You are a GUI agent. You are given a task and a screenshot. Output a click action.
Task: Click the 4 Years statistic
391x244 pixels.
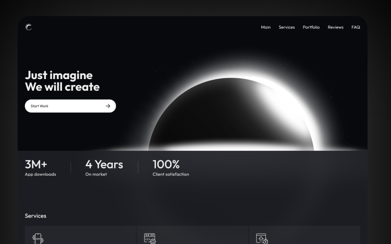[104, 164]
